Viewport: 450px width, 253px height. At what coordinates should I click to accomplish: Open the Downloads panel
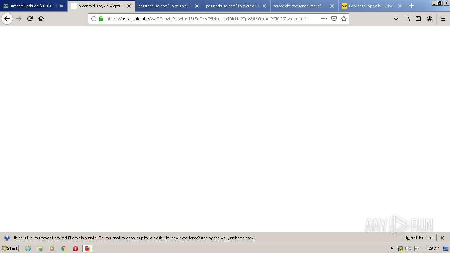[396, 19]
